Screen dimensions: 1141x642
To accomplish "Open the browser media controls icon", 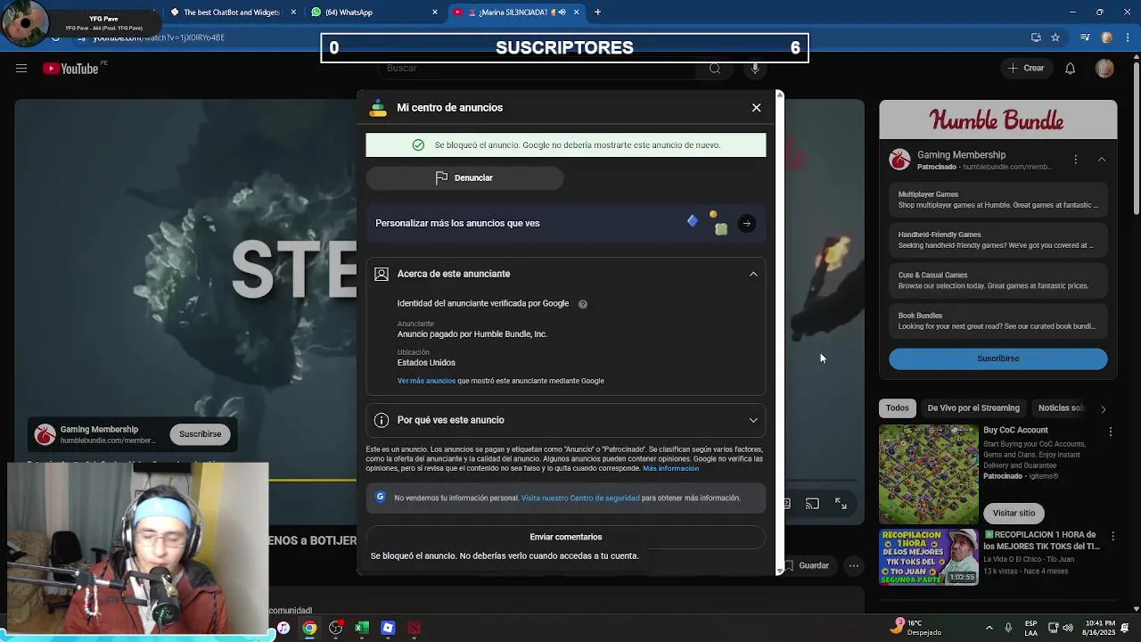I will (1085, 37).
